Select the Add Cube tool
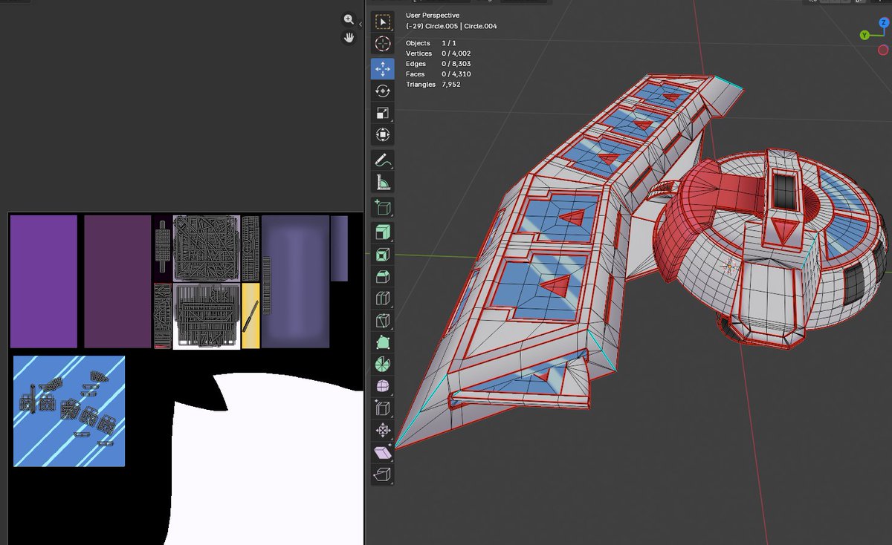 (x=382, y=207)
